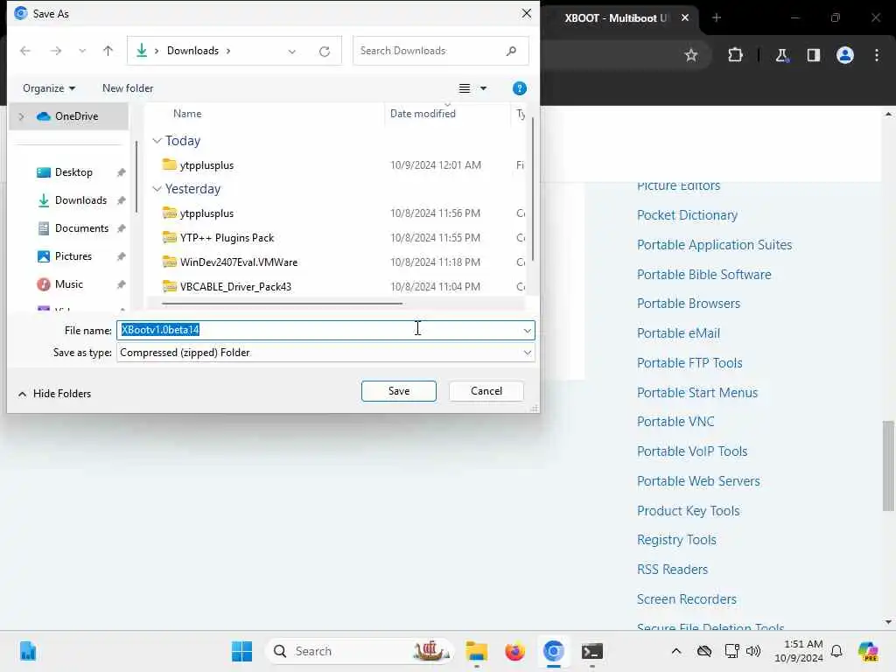Click the Save button
The width and height of the screenshot is (896, 672).
[399, 391]
